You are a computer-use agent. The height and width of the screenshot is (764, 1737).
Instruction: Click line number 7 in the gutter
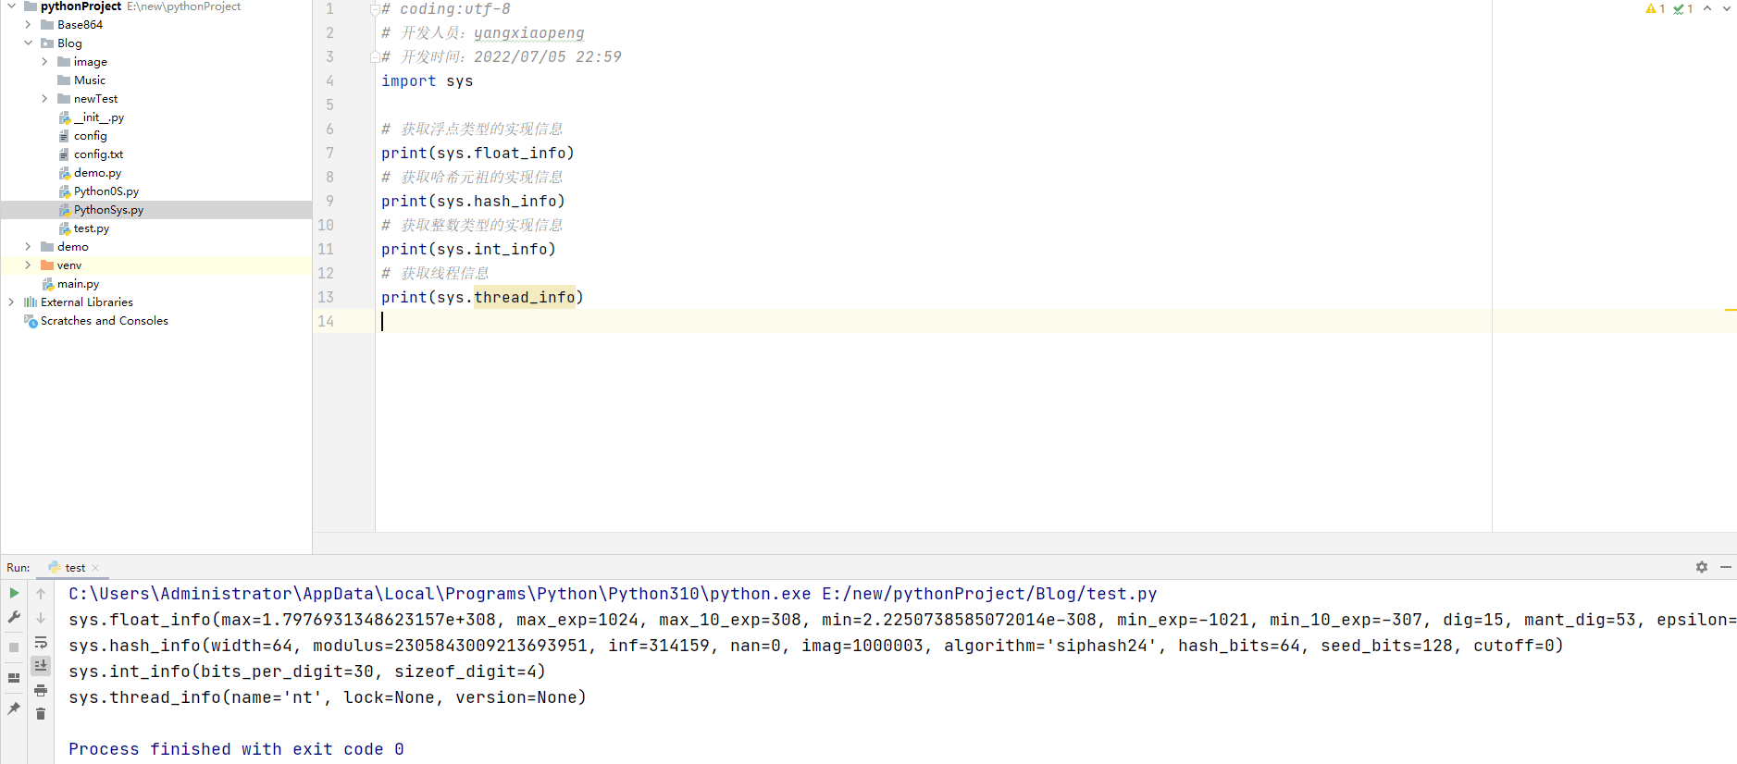click(x=330, y=154)
